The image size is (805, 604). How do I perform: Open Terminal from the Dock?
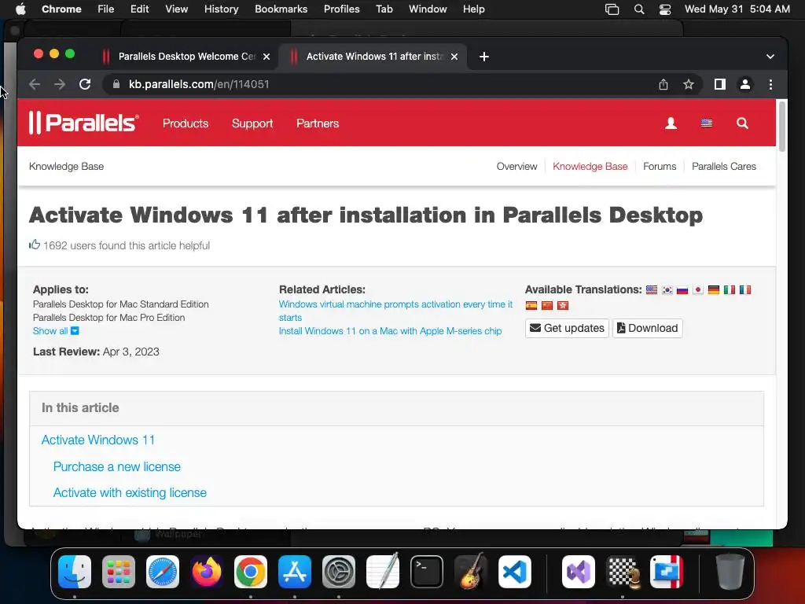(427, 572)
